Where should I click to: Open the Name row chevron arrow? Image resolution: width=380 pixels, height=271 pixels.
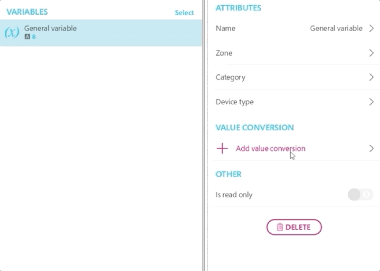(x=371, y=28)
